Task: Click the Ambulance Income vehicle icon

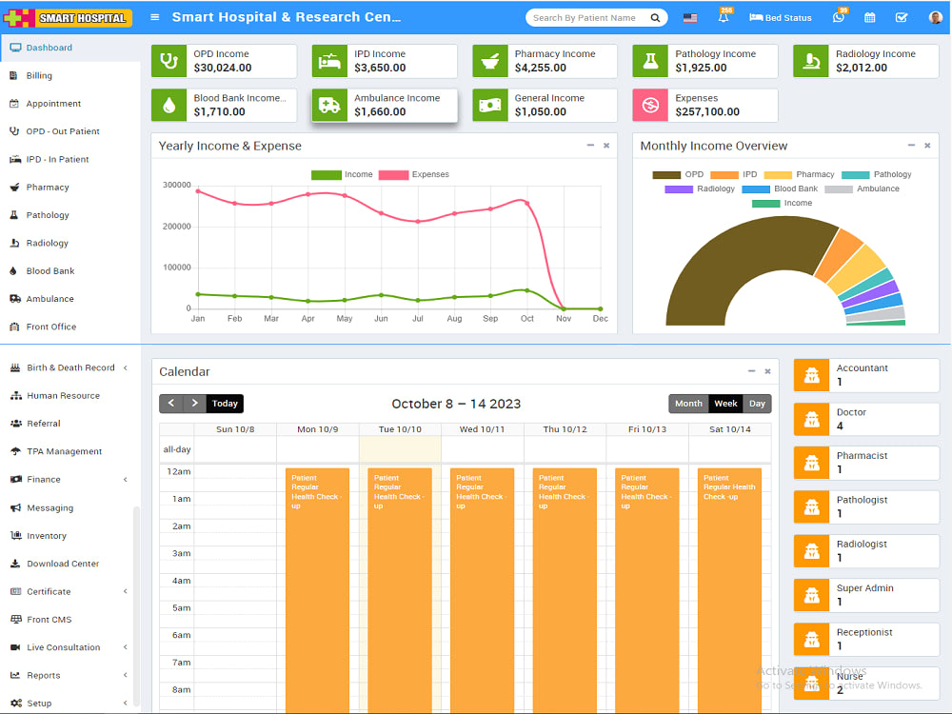Action: click(x=329, y=105)
